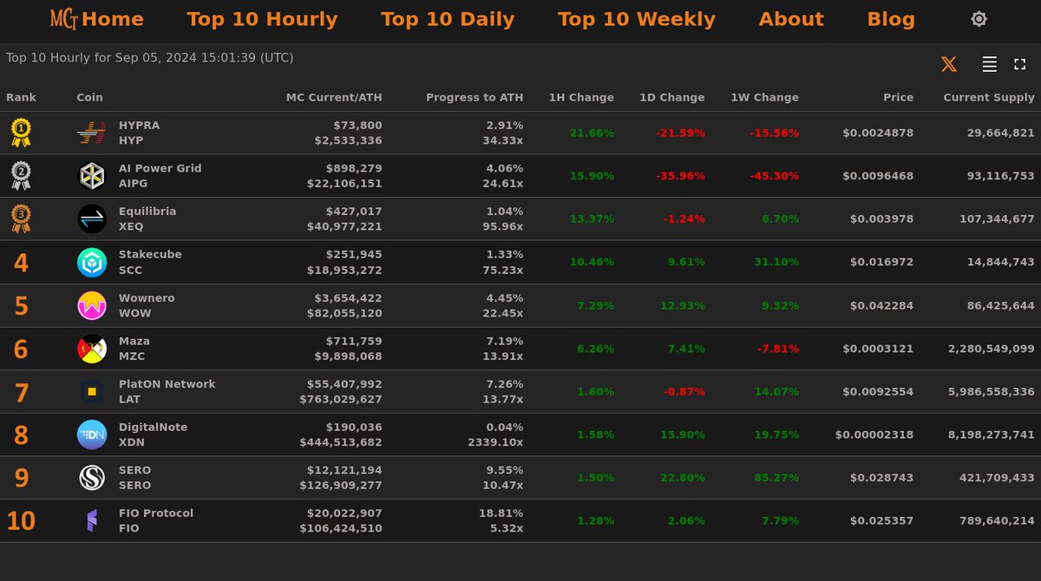This screenshot has height=581, width=1041.
Task: Click the DigitalNote coin logo
Action: pos(92,434)
